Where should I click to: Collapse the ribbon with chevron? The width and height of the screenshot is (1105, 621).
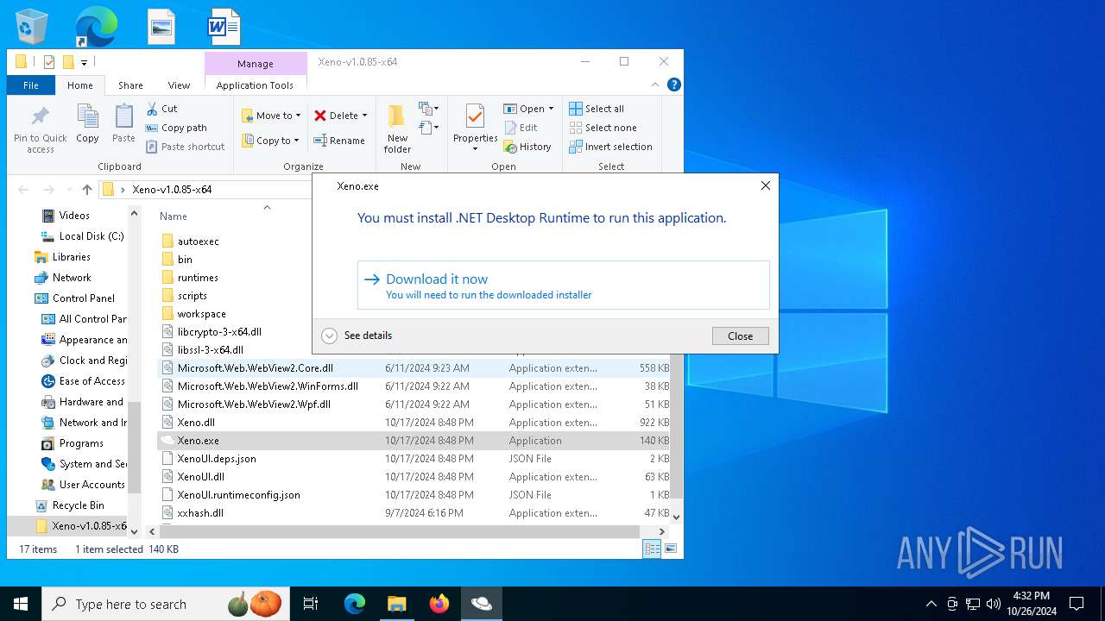click(x=656, y=85)
